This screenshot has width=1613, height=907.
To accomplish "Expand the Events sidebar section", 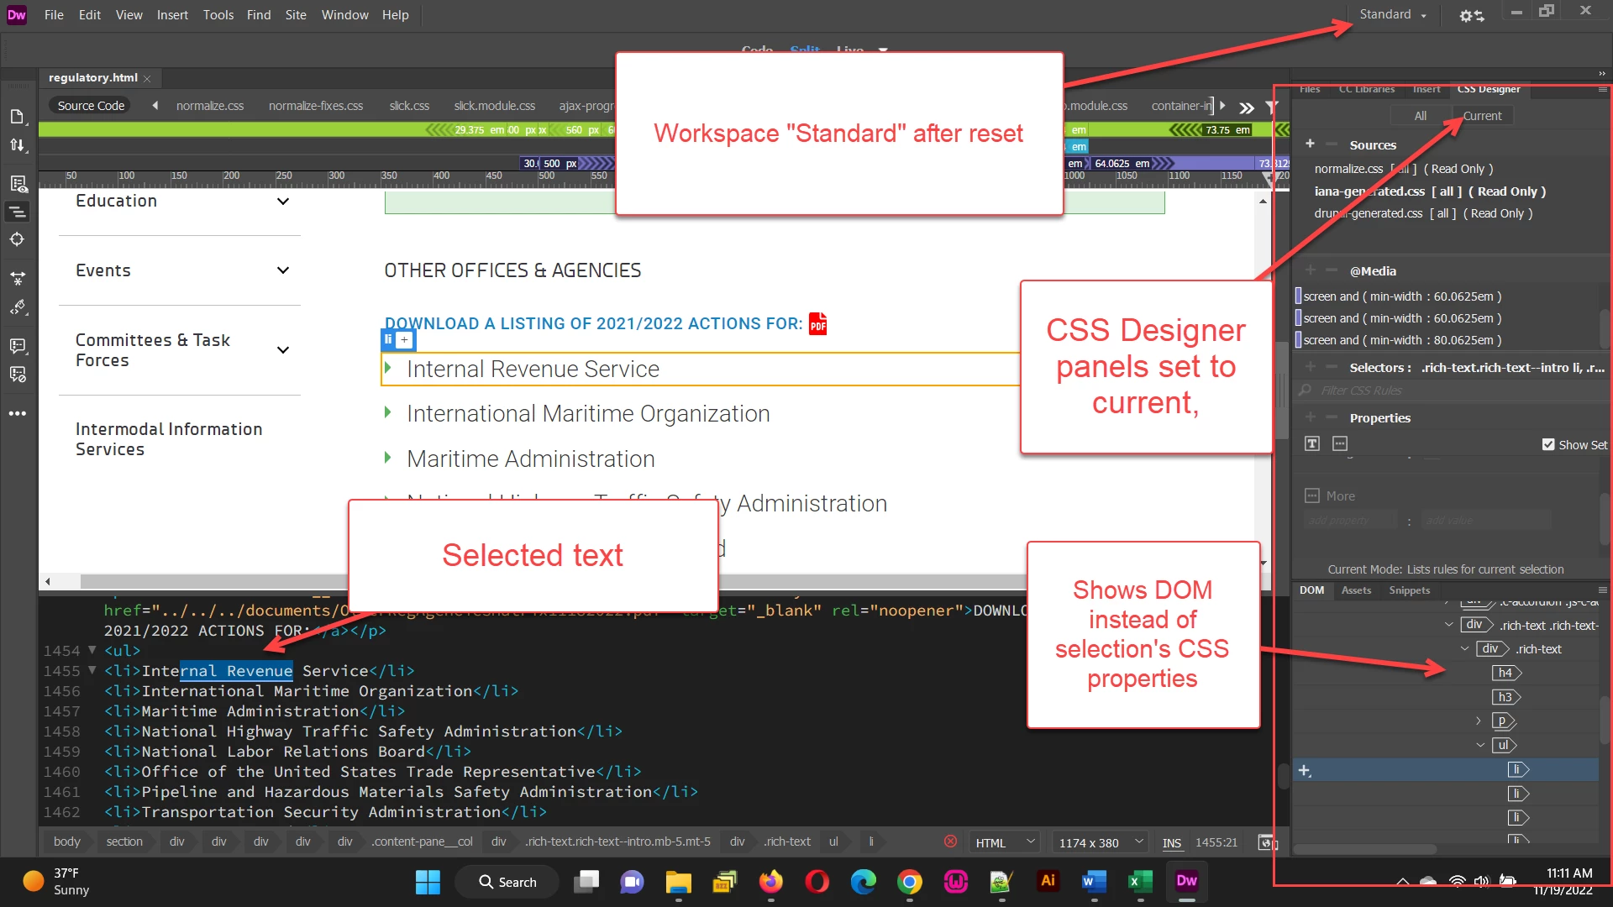I will point(283,270).
